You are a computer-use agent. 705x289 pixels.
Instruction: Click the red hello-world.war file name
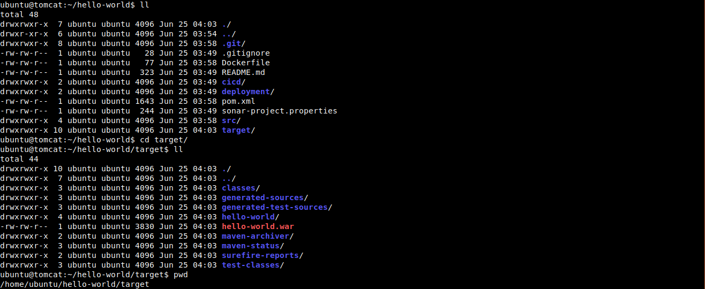258,226
